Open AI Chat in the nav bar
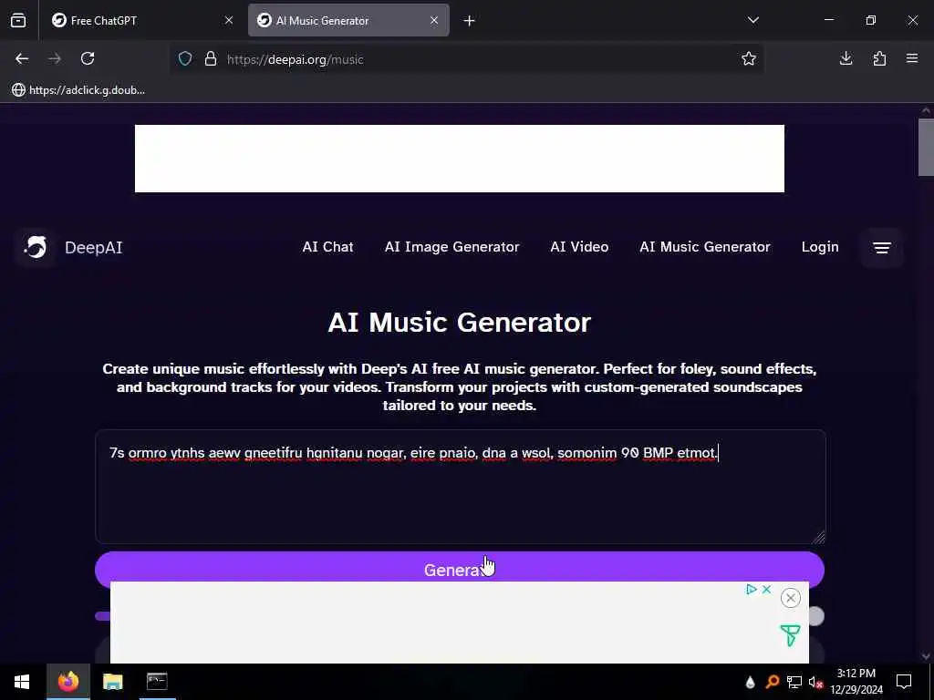Screen dimensions: 934x700 (x=327, y=247)
